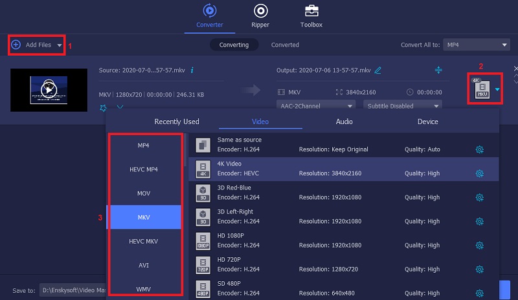Click the 720P preset icon

click(x=203, y=265)
